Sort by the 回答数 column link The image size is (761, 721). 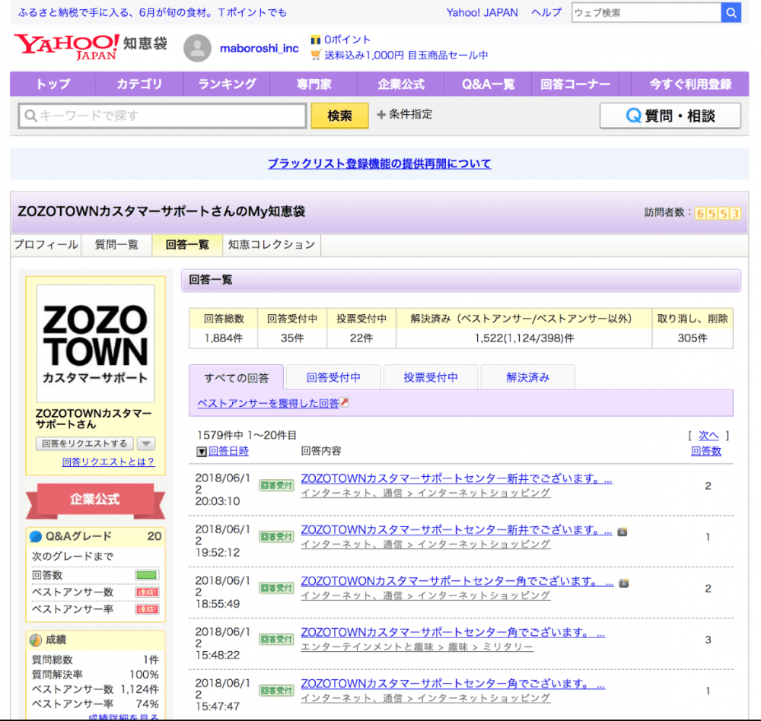tap(706, 451)
